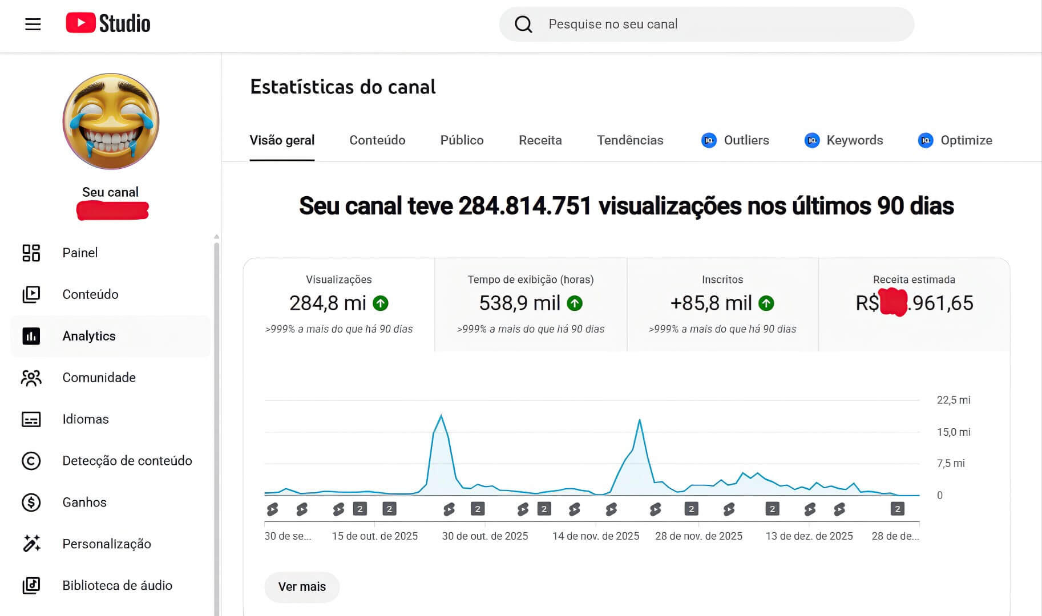This screenshot has width=1042, height=616.
Task: Open Ganhos dollar icon in sidebar
Action: tap(31, 502)
